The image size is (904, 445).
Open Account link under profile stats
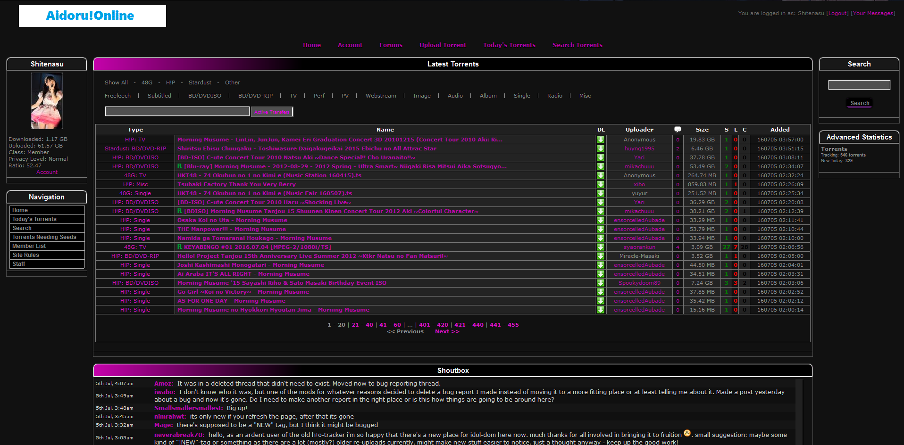(x=47, y=172)
